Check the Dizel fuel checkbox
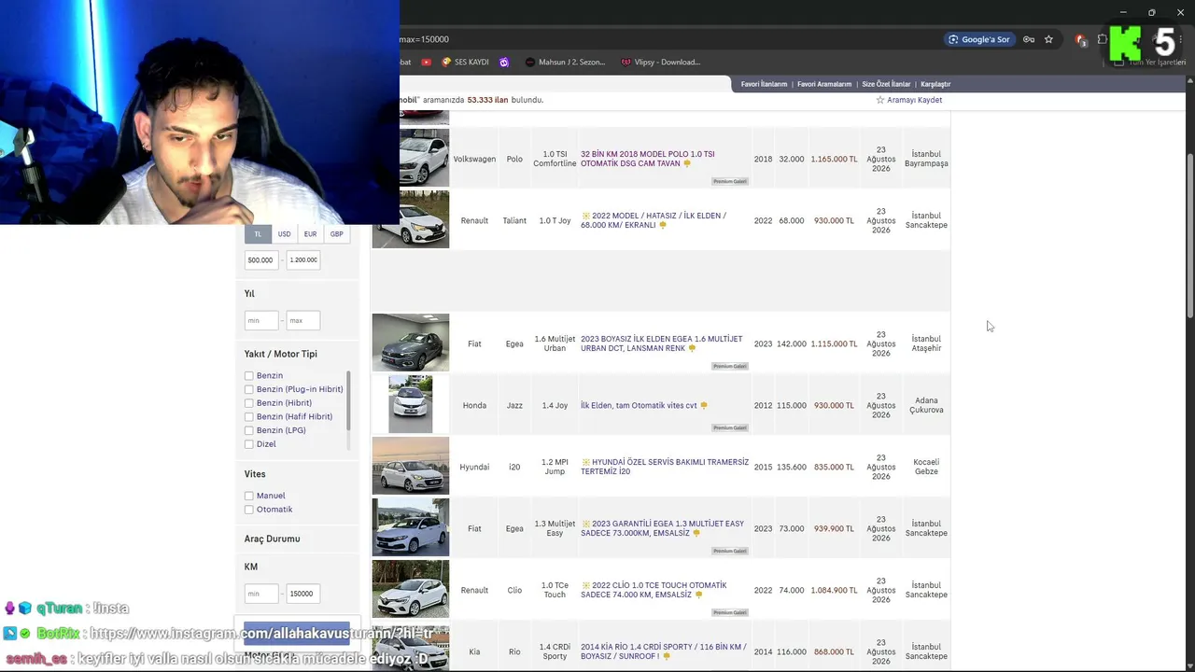This screenshot has height=672, width=1195. [x=249, y=444]
